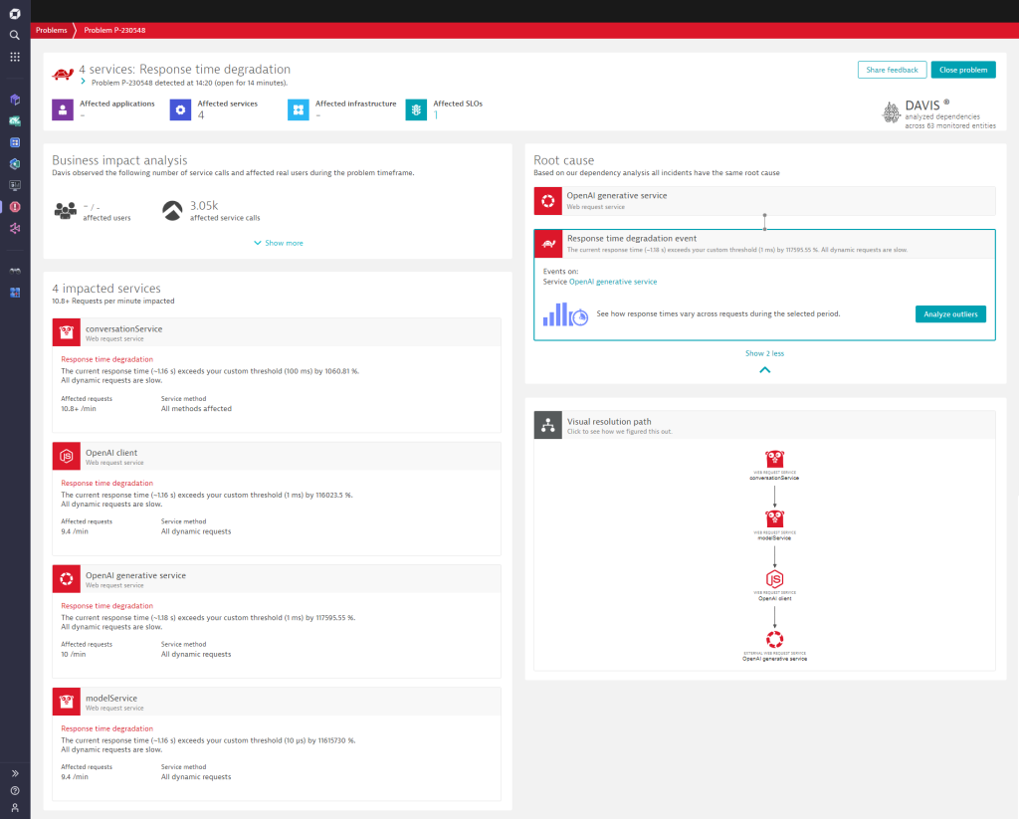Expand Show more under Business impact analysis
Viewport: 1019px width, 819px height.
click(x=278, y=242)
